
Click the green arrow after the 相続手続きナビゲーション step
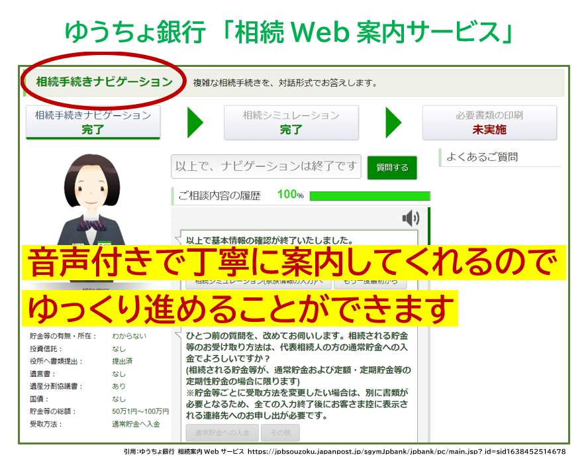[x=195, y=123]
